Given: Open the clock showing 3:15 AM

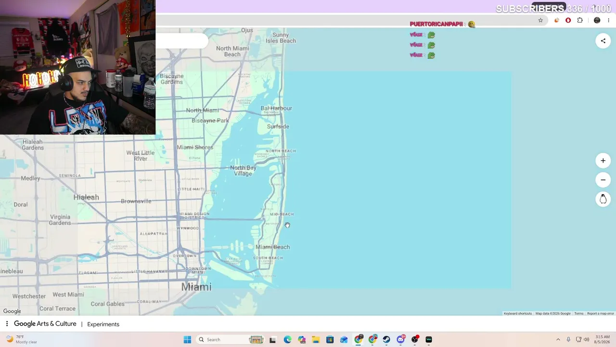Looking at the screenshot, I should [x=603, y=339].
